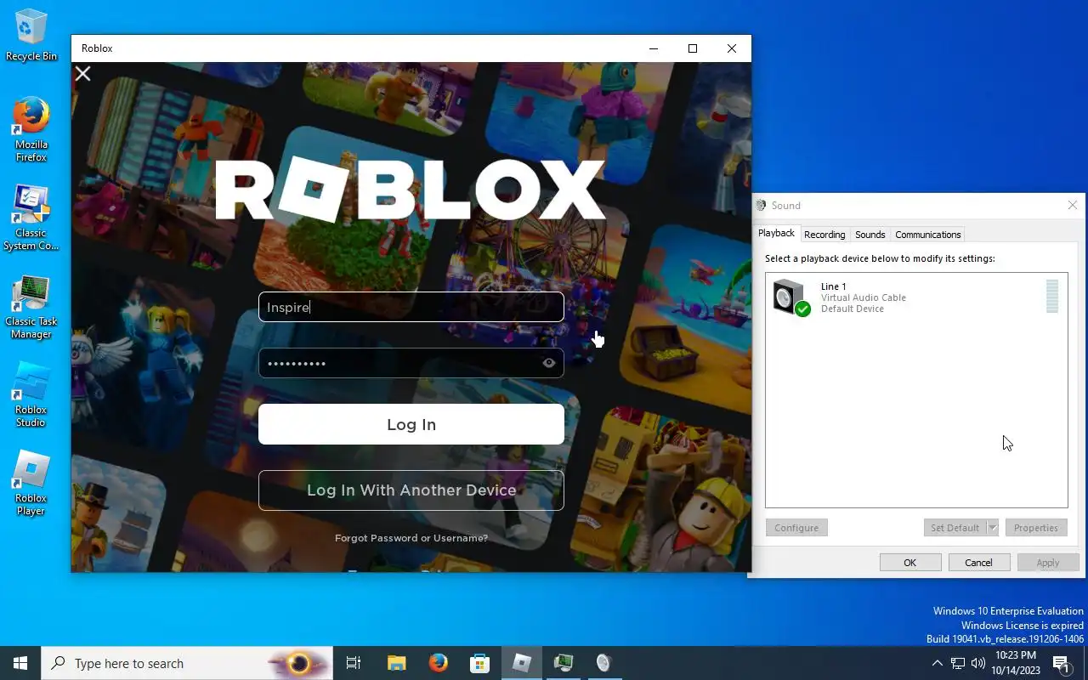Minimize the Roblox window

click(654, 48)
